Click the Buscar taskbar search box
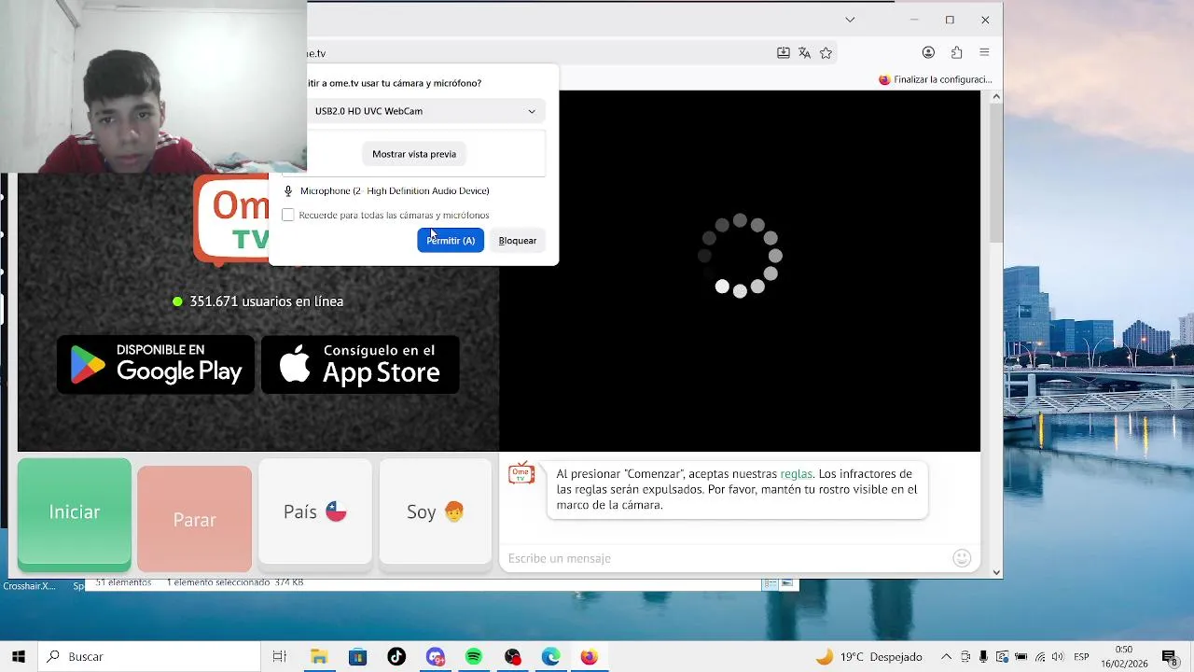 tap(149, 657)
